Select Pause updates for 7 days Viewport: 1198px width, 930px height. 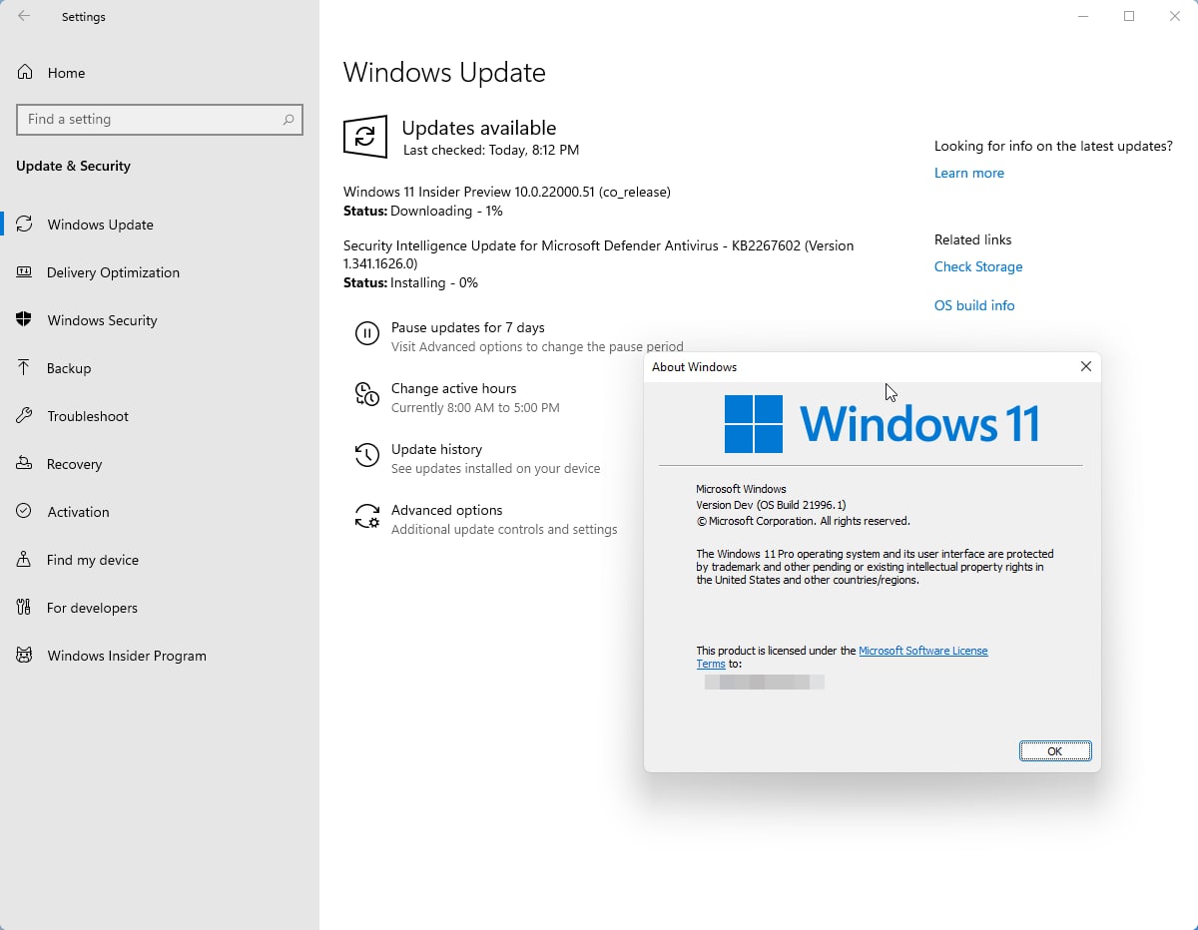click(467, 327)
